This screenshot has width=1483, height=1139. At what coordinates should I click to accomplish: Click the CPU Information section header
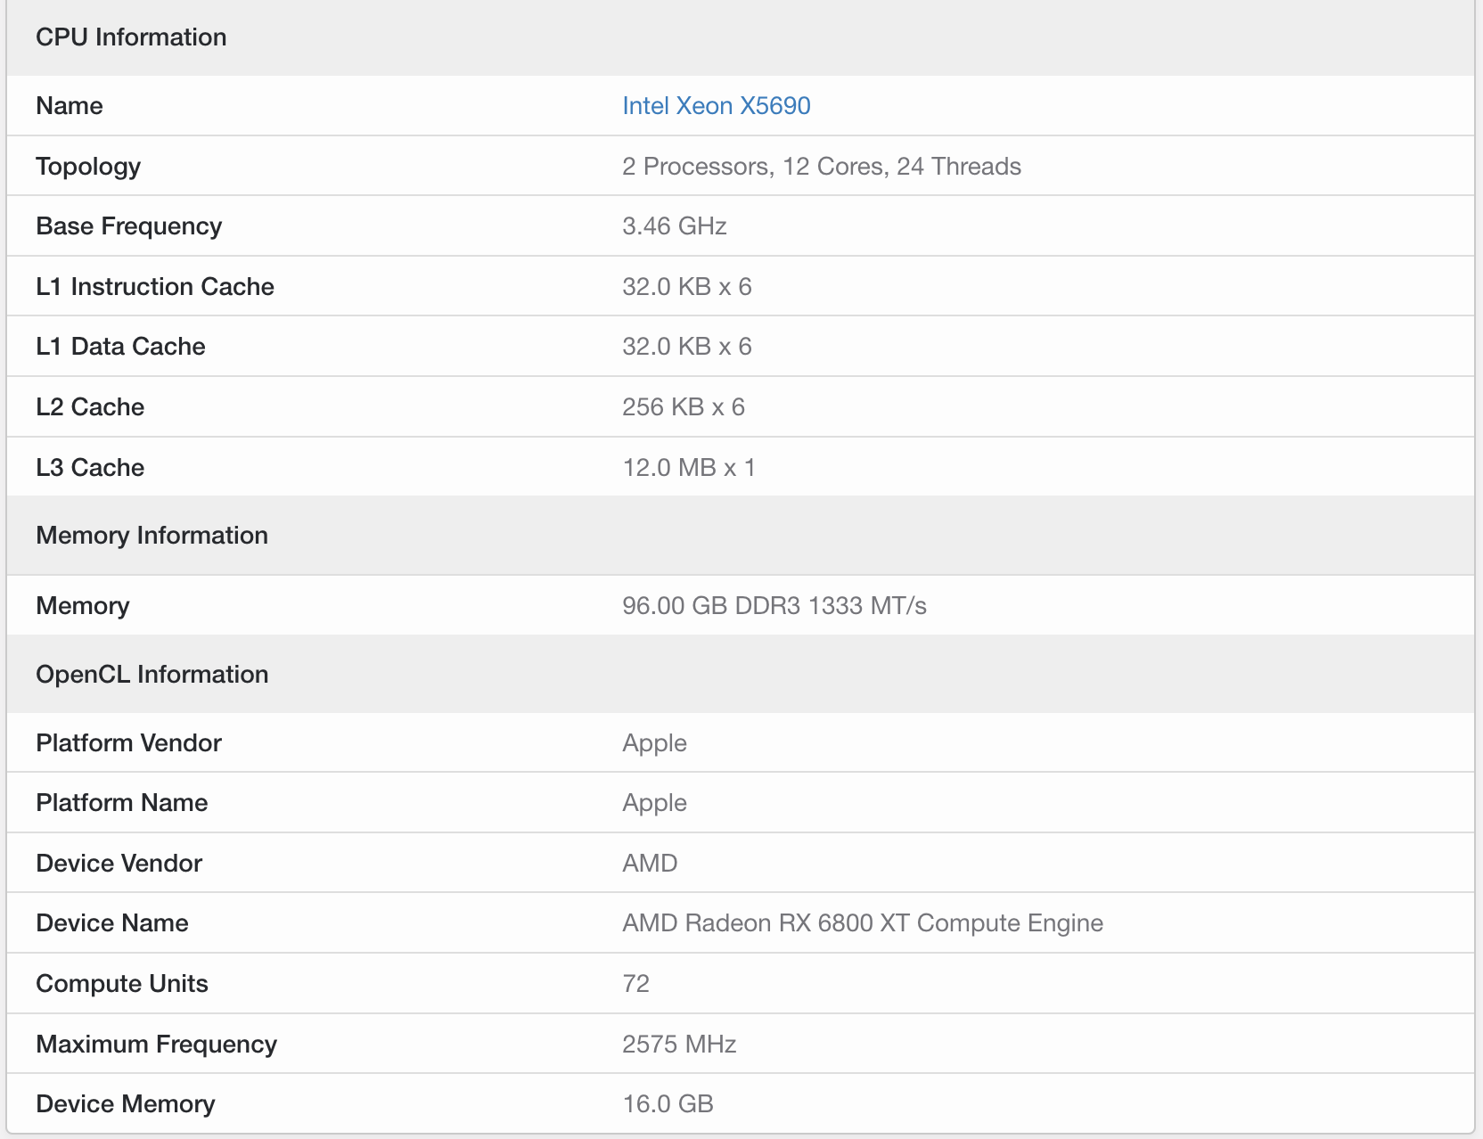click(x=131, y=37)
